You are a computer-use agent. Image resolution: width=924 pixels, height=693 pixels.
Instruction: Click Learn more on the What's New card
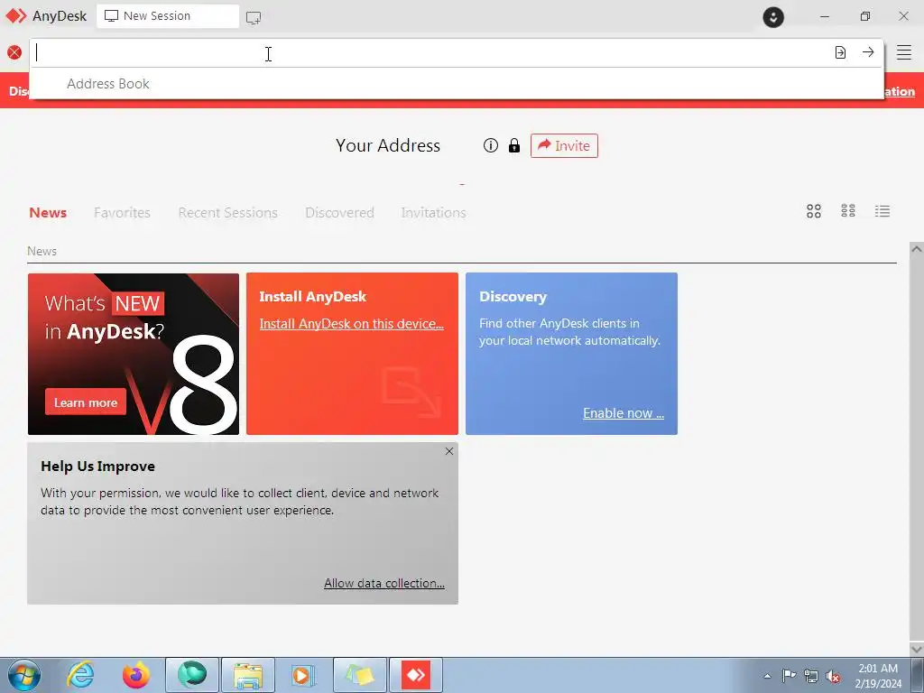86,402
